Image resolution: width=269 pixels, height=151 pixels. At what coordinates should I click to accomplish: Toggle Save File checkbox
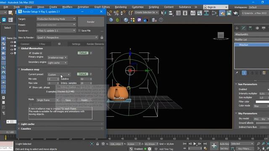coord(79,31)
